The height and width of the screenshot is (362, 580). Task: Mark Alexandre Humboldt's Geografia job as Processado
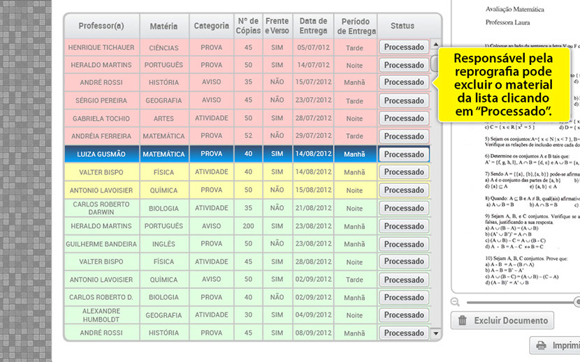click(x=404, y=315)
